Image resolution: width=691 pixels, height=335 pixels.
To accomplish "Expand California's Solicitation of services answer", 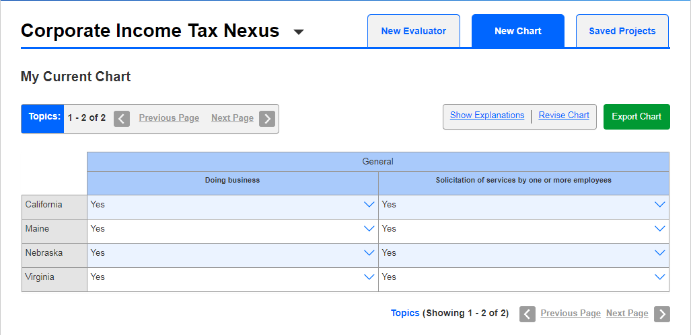I will click(x=659, y=205).
